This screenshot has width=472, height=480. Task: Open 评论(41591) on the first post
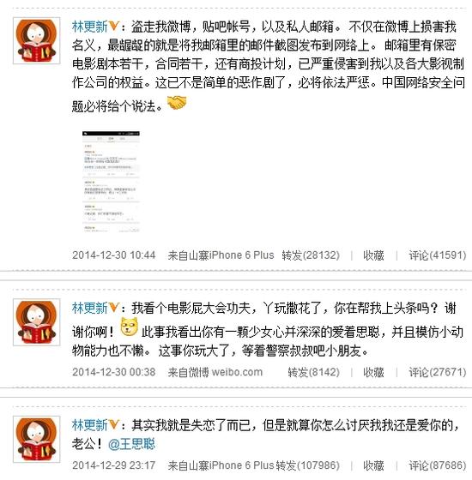click(x=438, y=255)
